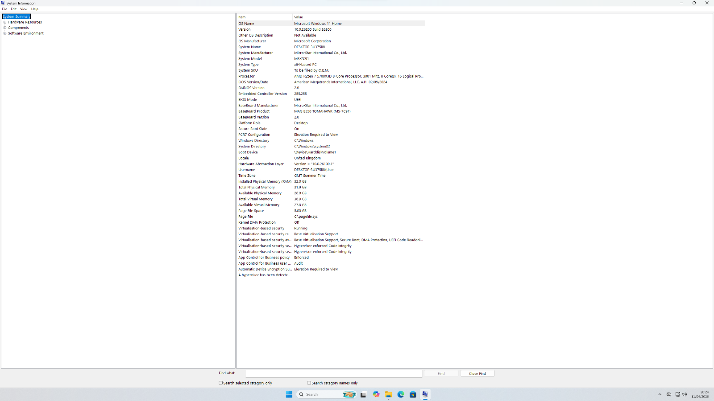Click 'MAG B550 TOMAHAWK (MS-7C91)' value
714x401 pixels.
(322, 111)
